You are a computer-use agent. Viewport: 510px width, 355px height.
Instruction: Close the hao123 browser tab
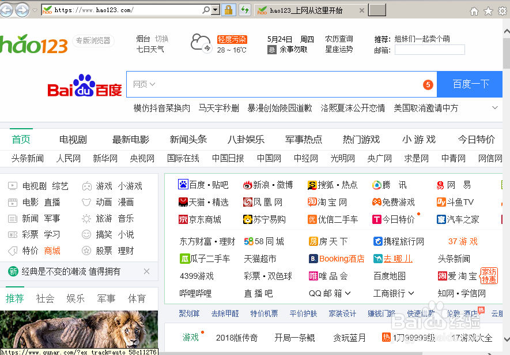tap(361, 10)
